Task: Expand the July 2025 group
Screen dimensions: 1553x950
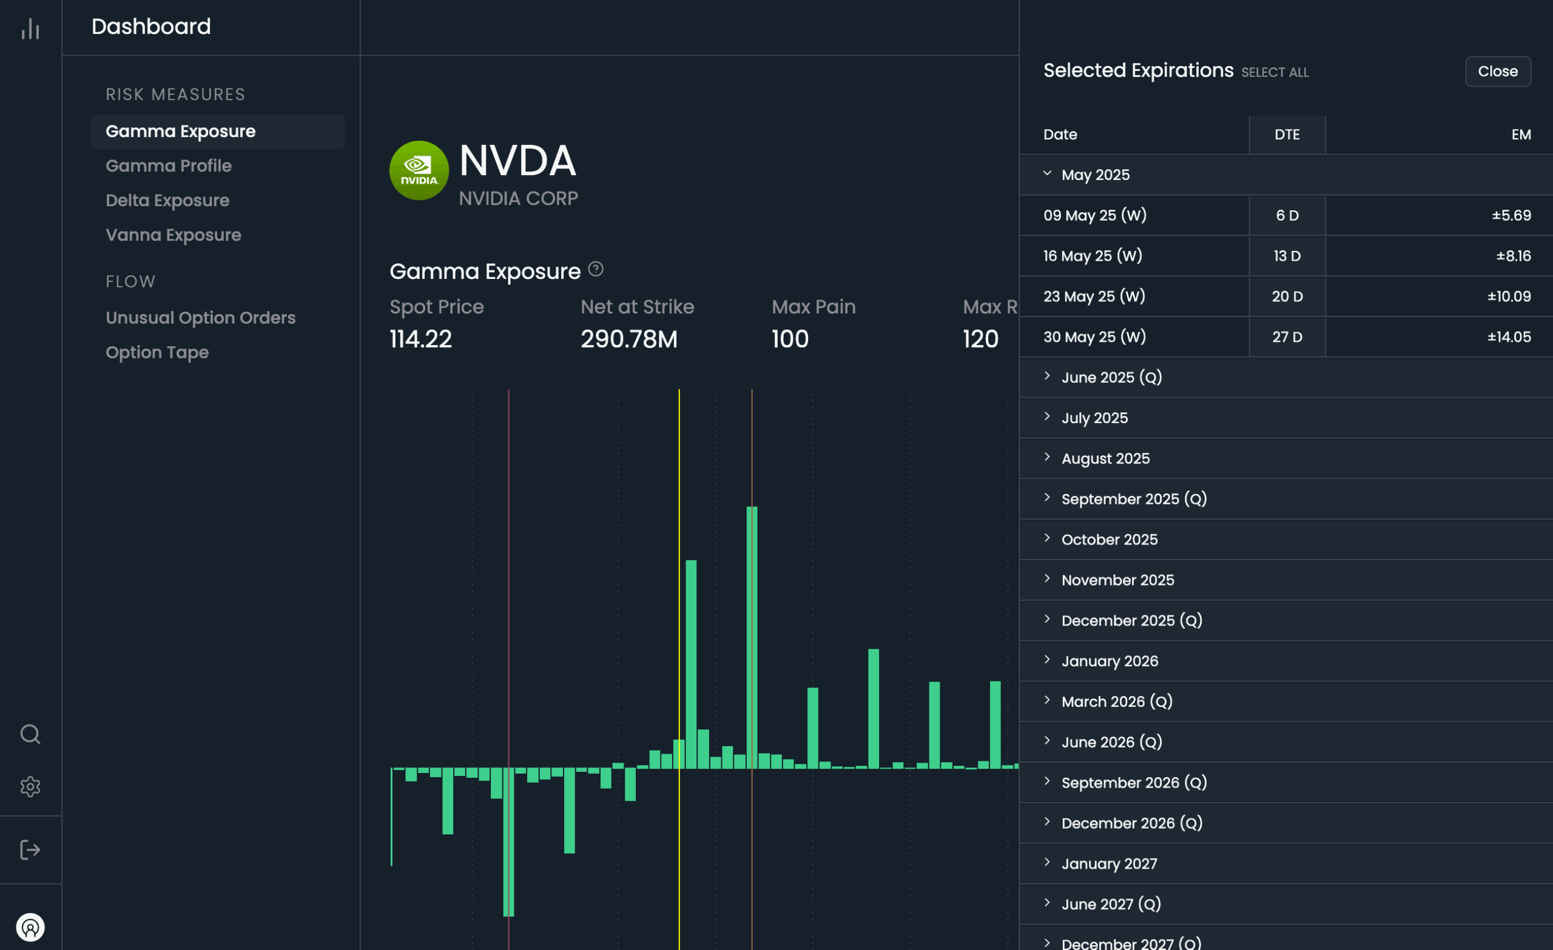Action: (1285, 418)
